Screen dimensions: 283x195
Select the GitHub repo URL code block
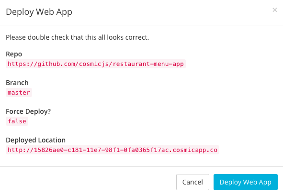[x=96, y=64]
